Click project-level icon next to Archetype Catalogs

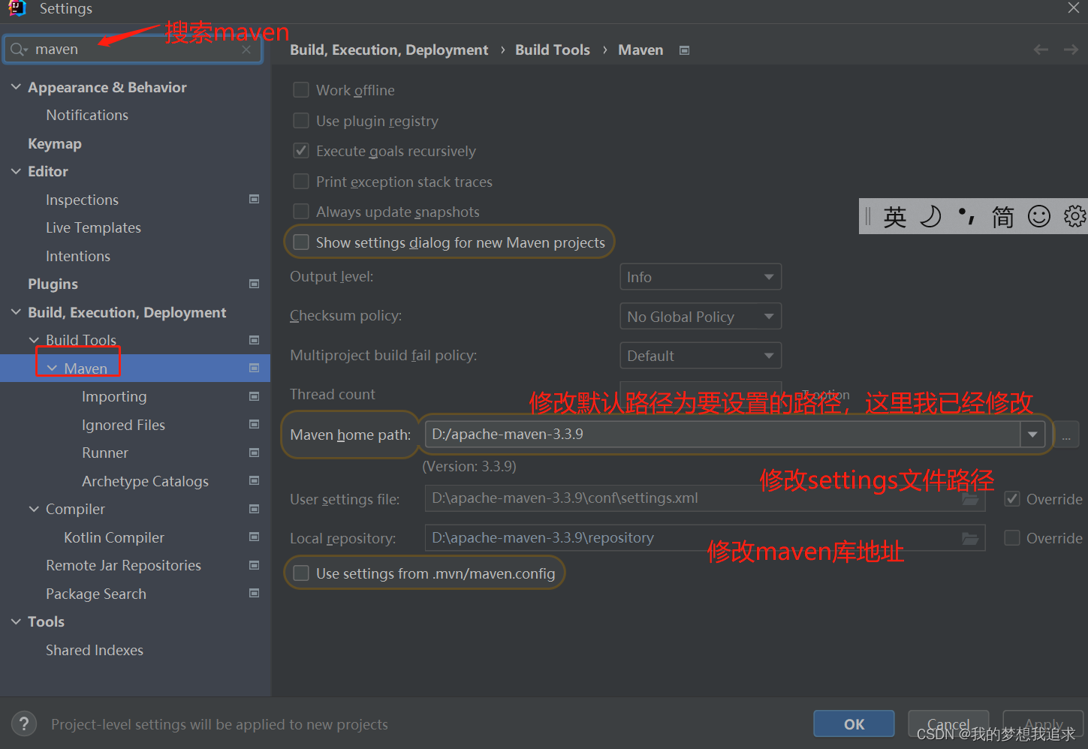(x=254, y=480)
